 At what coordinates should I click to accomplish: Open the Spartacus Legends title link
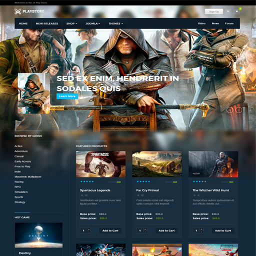tap(95, 190)
